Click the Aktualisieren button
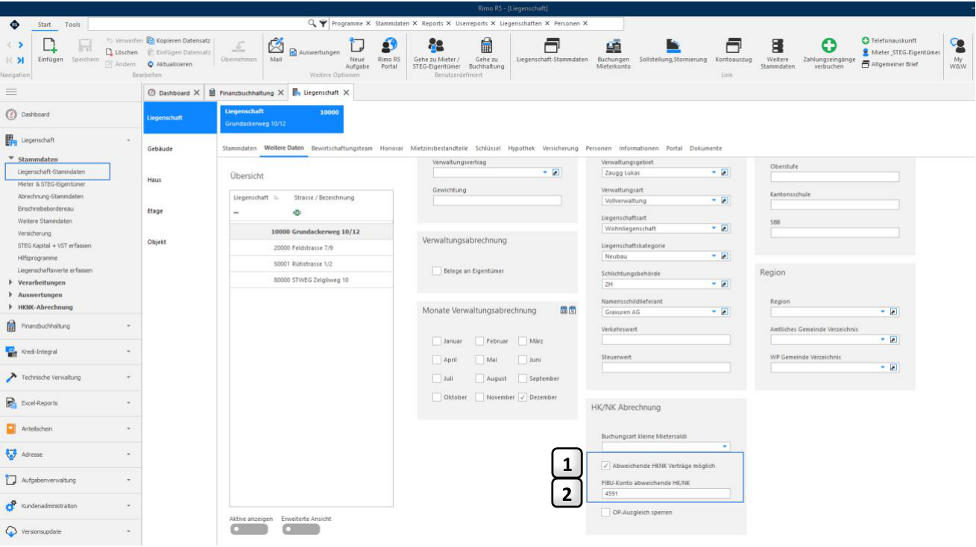This screenshot has width=976, height=547. click(x=170, y=64)
